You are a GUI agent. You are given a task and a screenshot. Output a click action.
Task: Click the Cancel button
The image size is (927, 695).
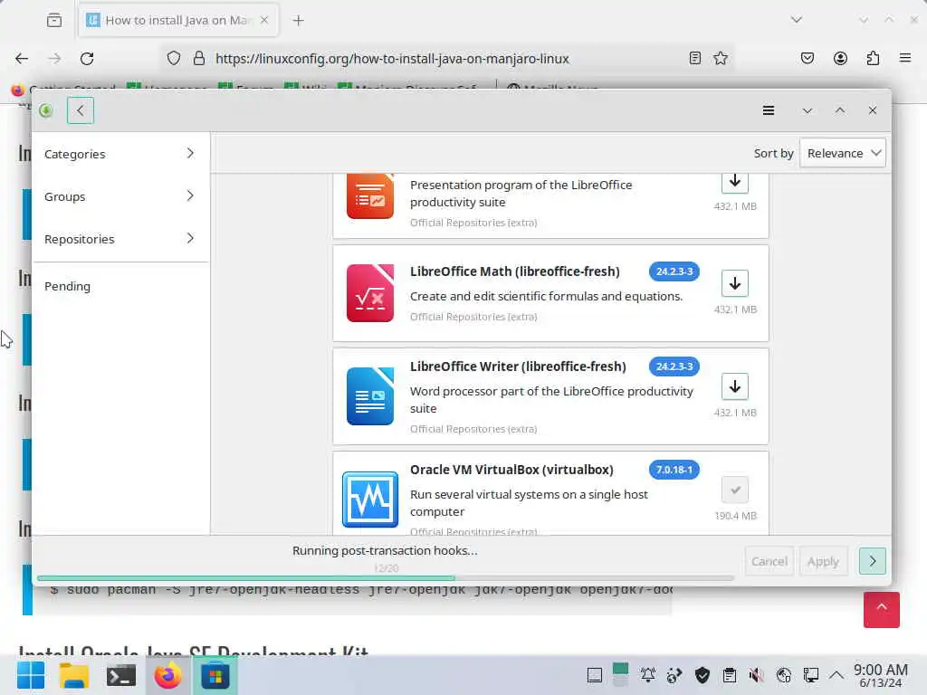pos(769,561)
